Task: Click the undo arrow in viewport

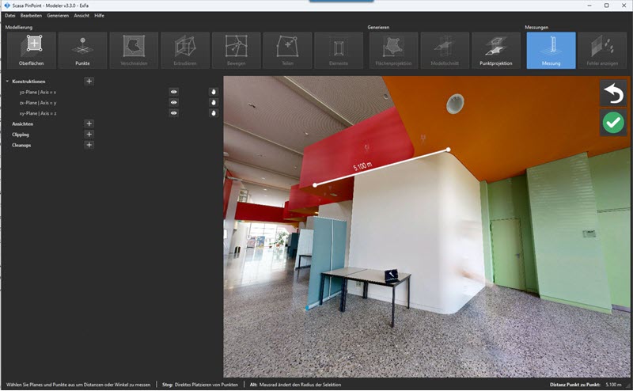Action: 613,93
